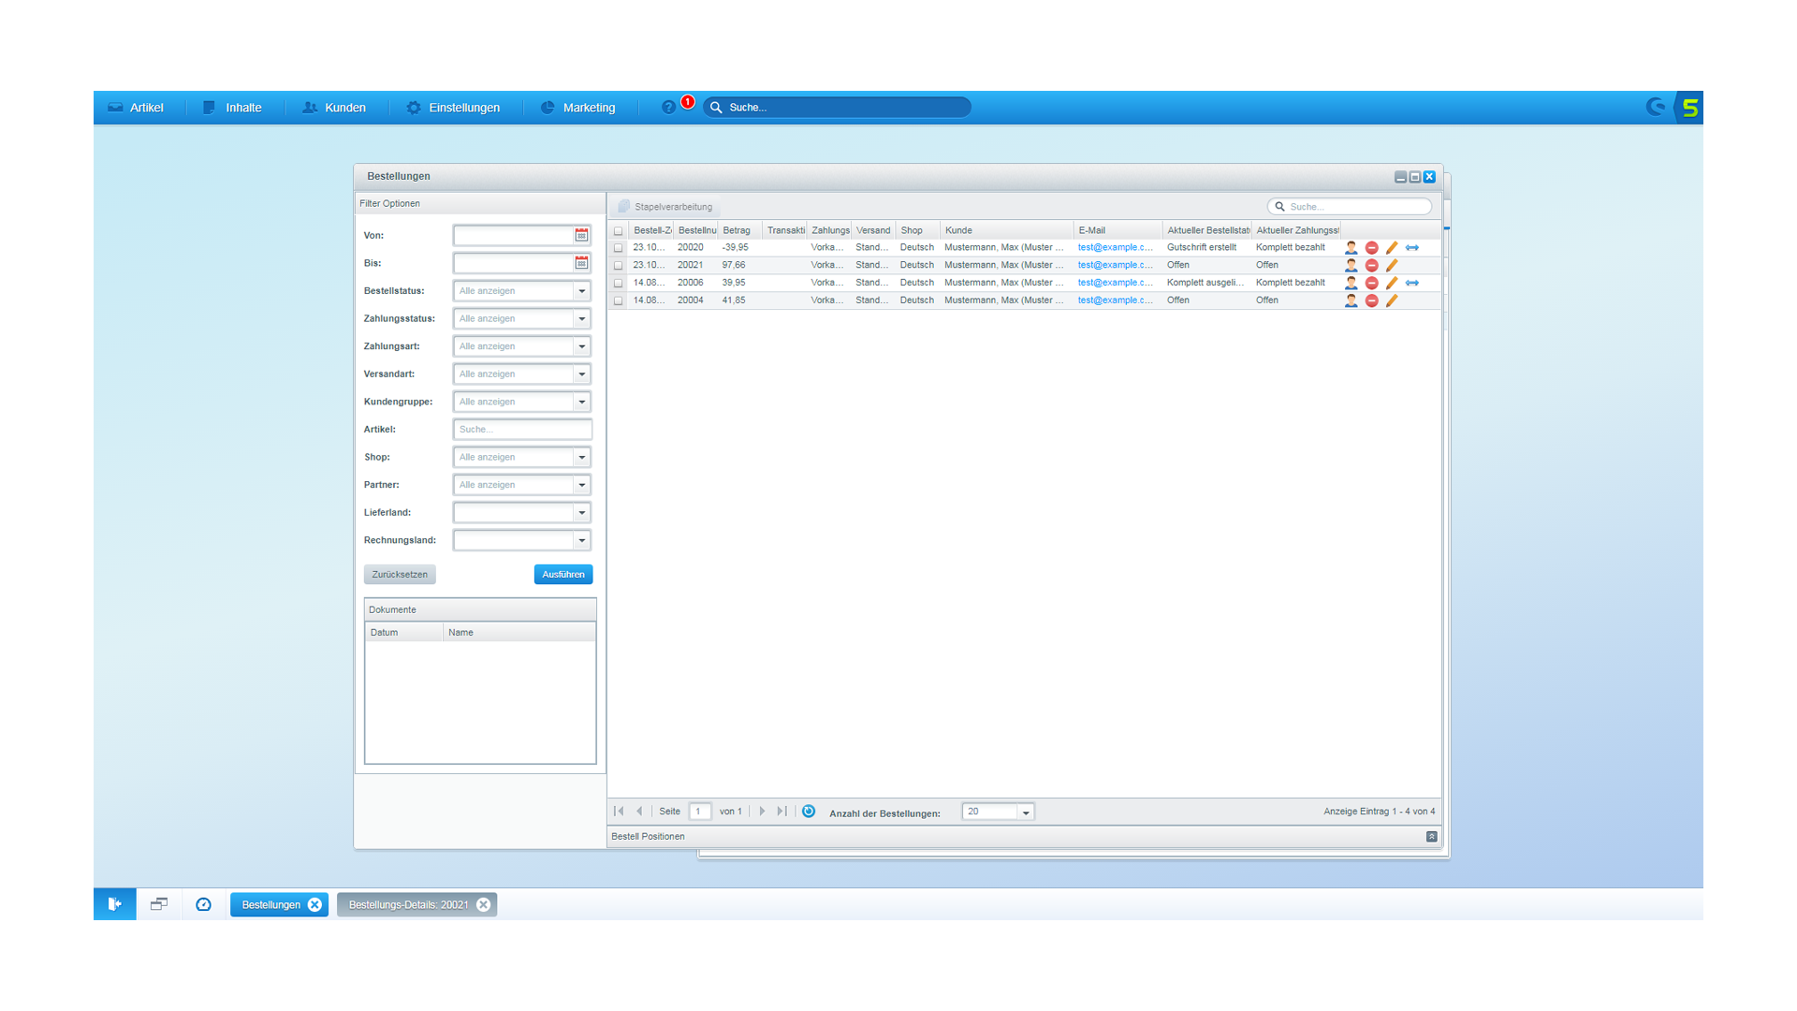Go to first page of orders
The width and height of the screenshot is (1797, 1011).
[x=619, y=812]
